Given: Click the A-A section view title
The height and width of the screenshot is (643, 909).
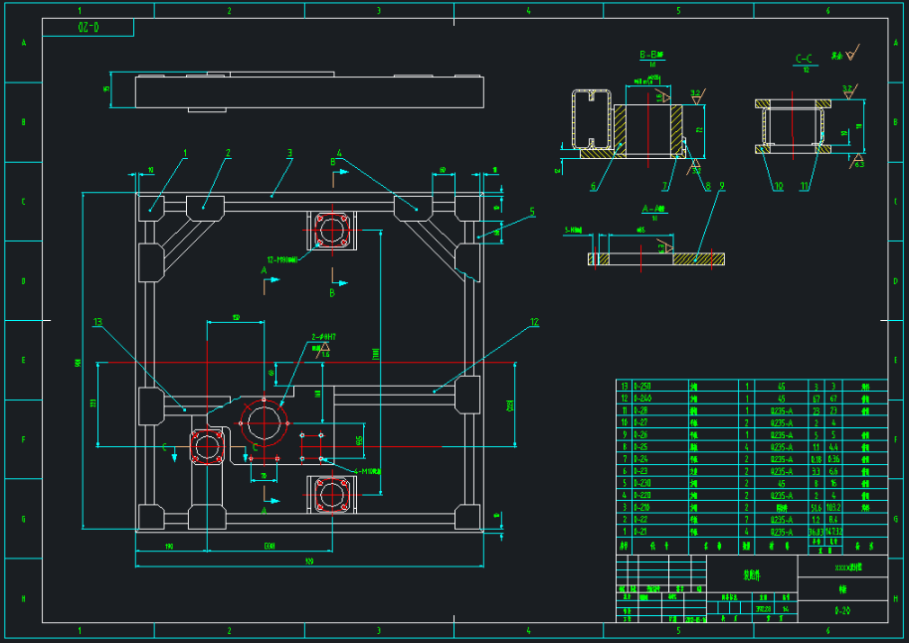Looking at the screenshot, I should click(x=654, y=209).
